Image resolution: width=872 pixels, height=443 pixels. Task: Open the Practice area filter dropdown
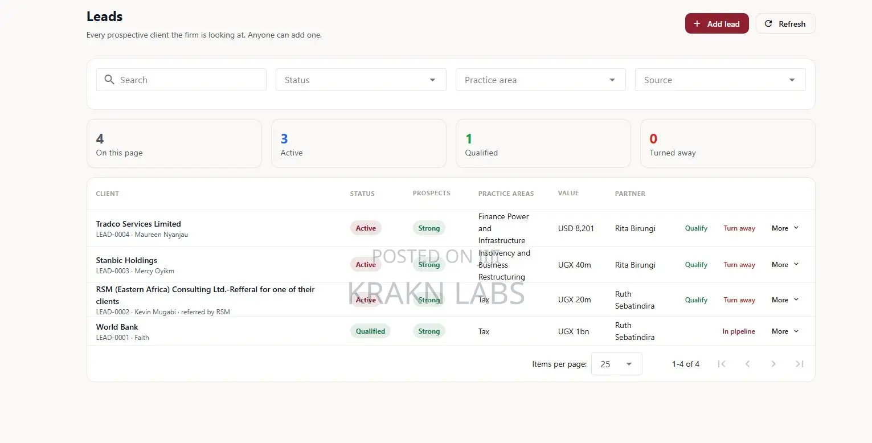pos(541,80)
